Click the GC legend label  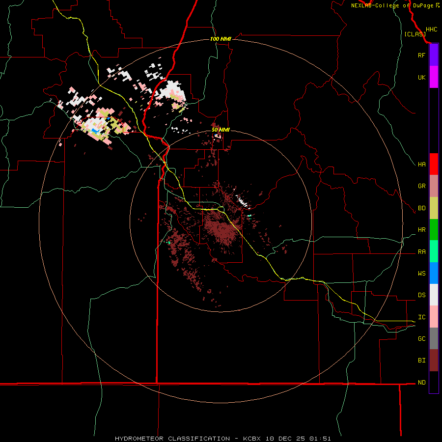click(421, 339)
